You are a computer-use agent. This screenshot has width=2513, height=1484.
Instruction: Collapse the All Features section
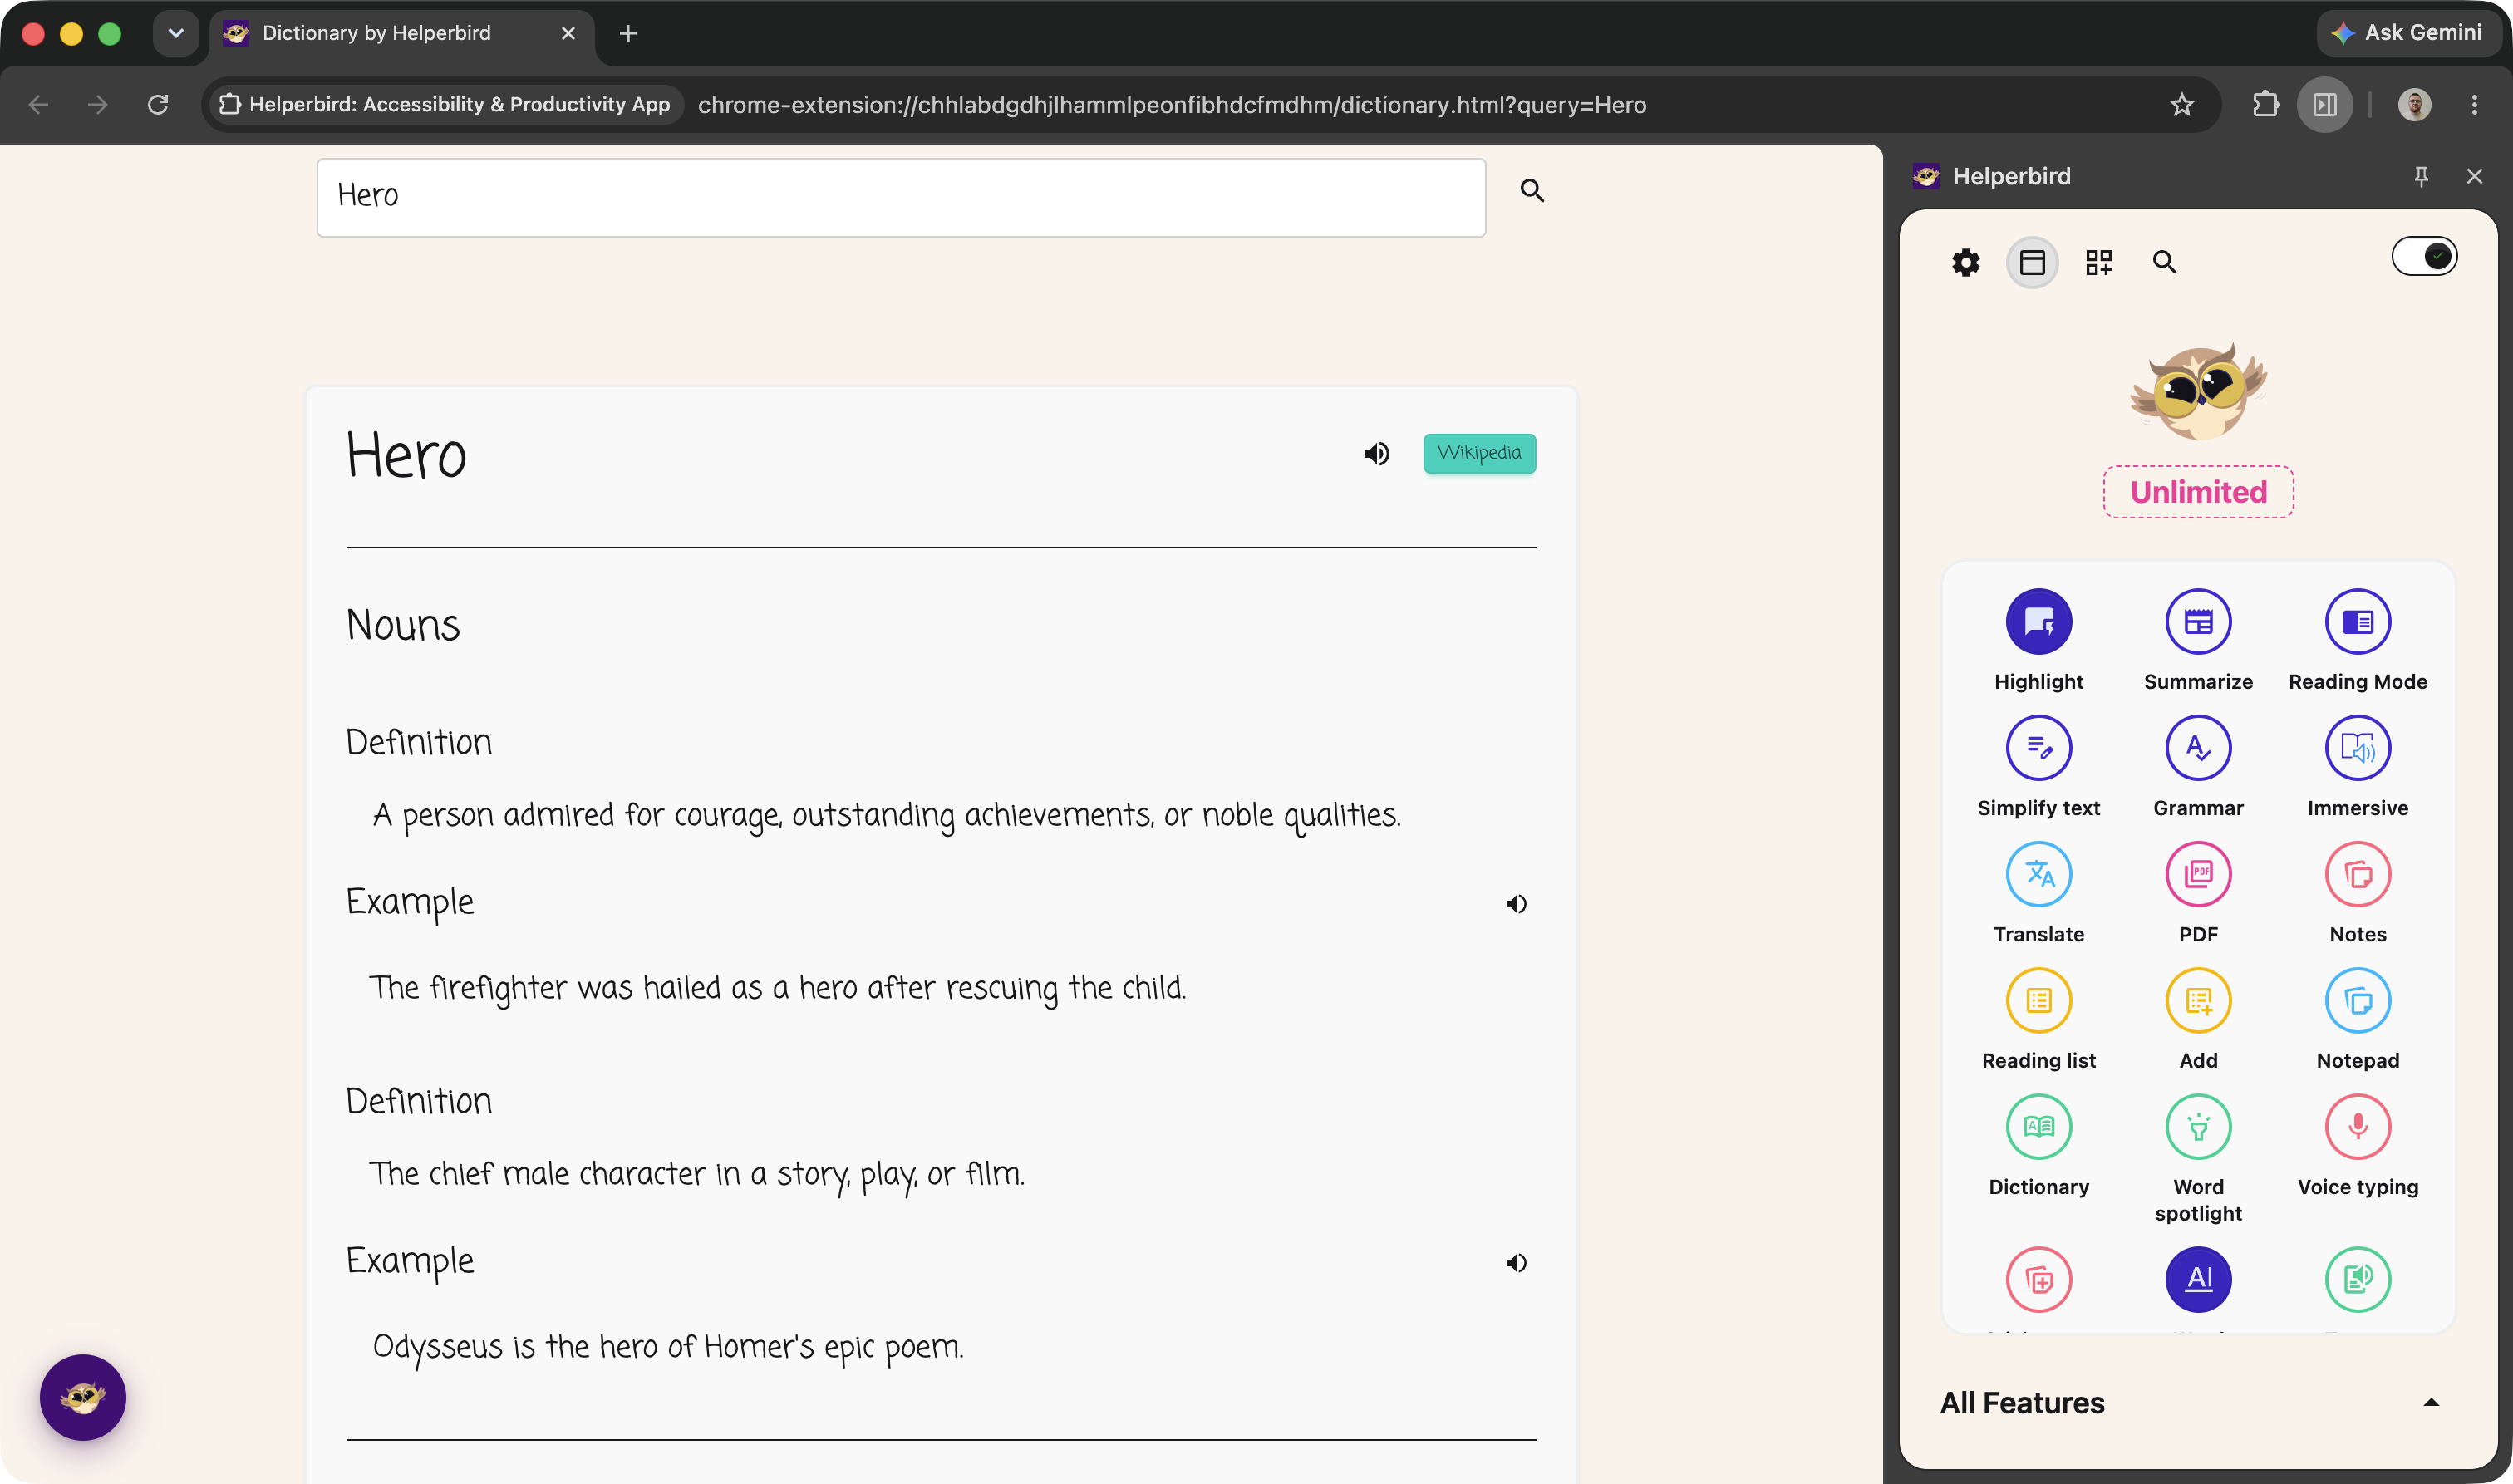[2431, 1403]
